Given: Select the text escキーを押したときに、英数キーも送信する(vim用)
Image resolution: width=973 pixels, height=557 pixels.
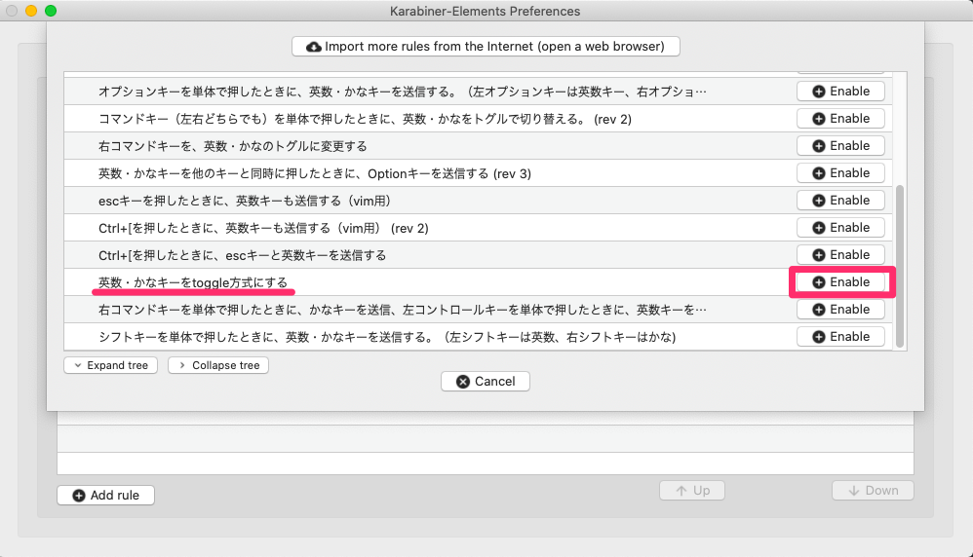Looking at the screenshot, I should [245, 201].
